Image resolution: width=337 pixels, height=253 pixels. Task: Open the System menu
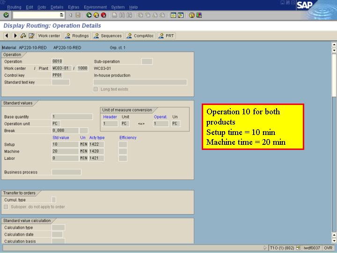point(118,7)
